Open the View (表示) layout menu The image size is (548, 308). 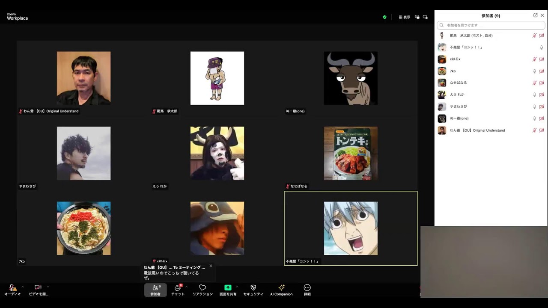pos(405,17)
